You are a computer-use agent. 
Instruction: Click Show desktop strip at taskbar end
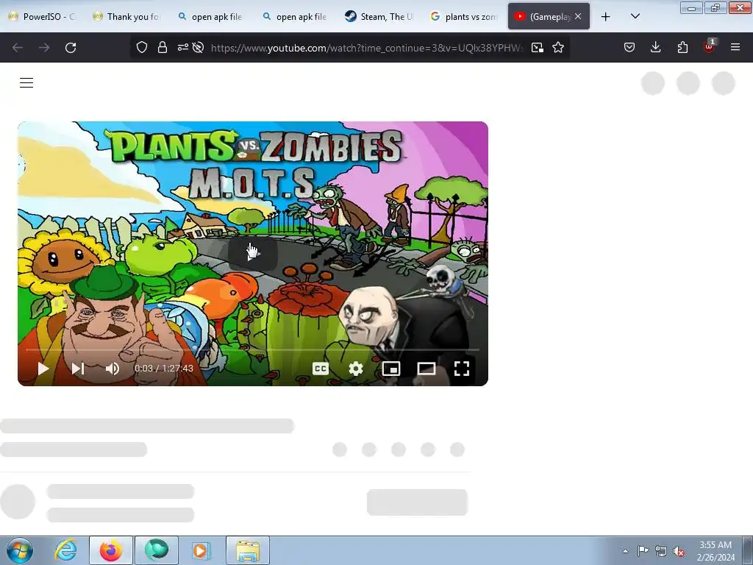(748, 550)
